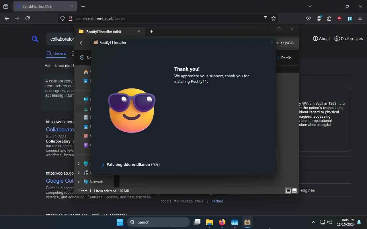
Task: Open SearXNG Preferences
Action: coord(349,39)
